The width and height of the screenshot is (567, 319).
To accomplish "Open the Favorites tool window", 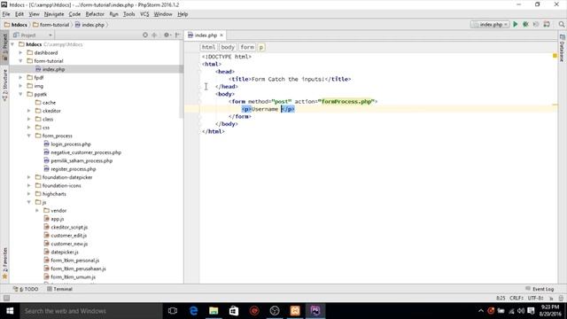I will point(4,263).
